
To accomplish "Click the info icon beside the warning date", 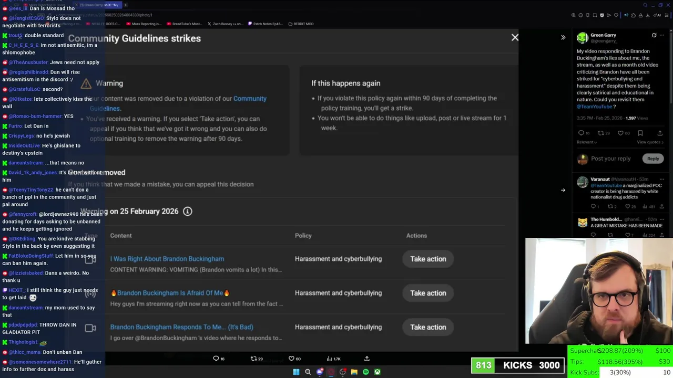I will coord(187,211).
